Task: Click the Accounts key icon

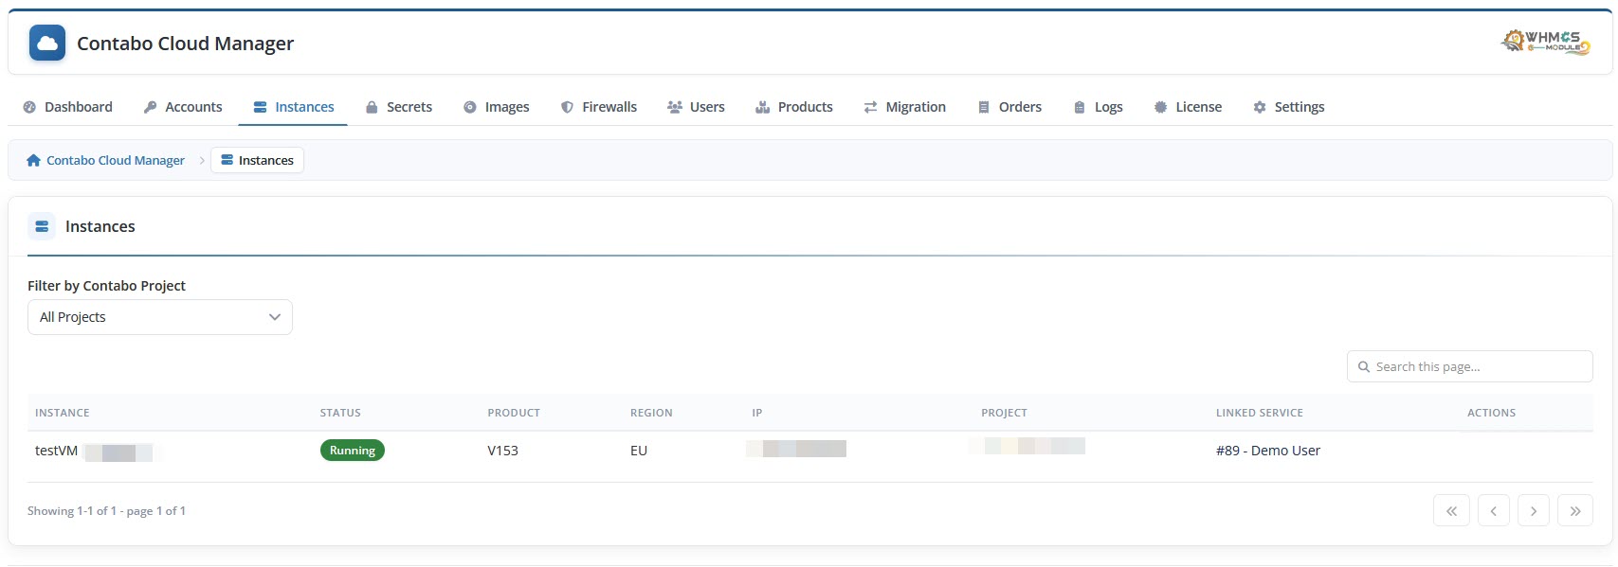Action: 150,107
